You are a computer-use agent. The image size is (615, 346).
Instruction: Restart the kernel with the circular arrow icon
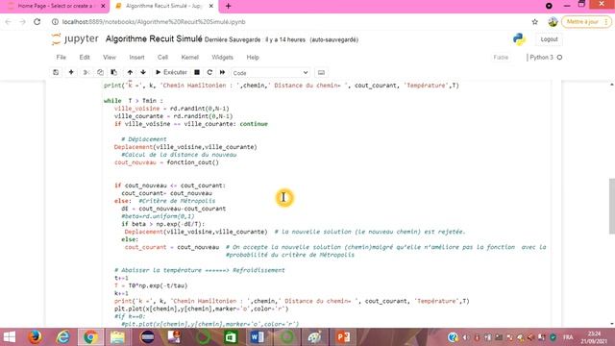coord(209,73)
